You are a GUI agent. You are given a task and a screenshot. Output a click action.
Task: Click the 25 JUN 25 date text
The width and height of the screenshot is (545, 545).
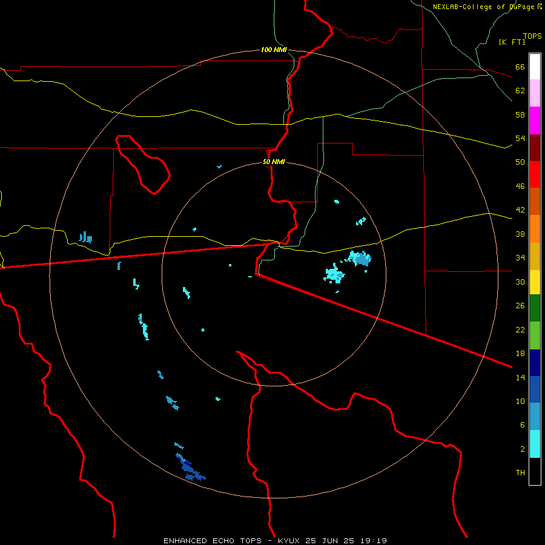[329, 541]
